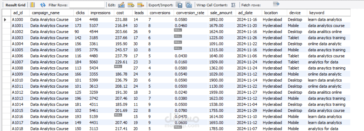This screenshot has height=131, width=364.
Task: Click the device cell in row A1003
Action: [297, 37]
